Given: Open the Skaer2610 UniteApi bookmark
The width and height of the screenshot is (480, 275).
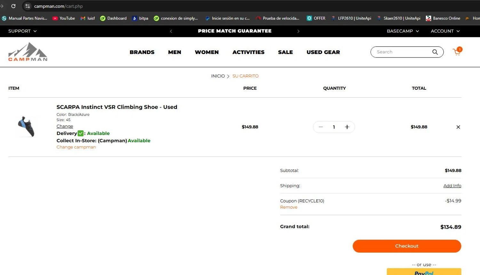Looking at the screenshot, I should click(x=398, y=18).
